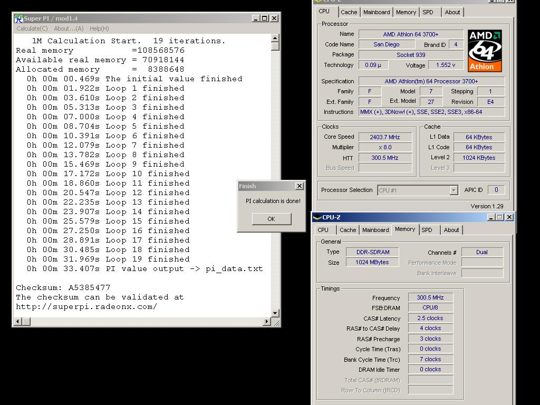
Task: Select Memory tab in lower CPU-Z window
Action: (405, 229)
